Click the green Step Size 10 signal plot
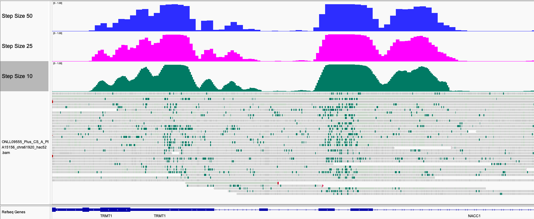The image size is (534, 219). pos(346,78)
